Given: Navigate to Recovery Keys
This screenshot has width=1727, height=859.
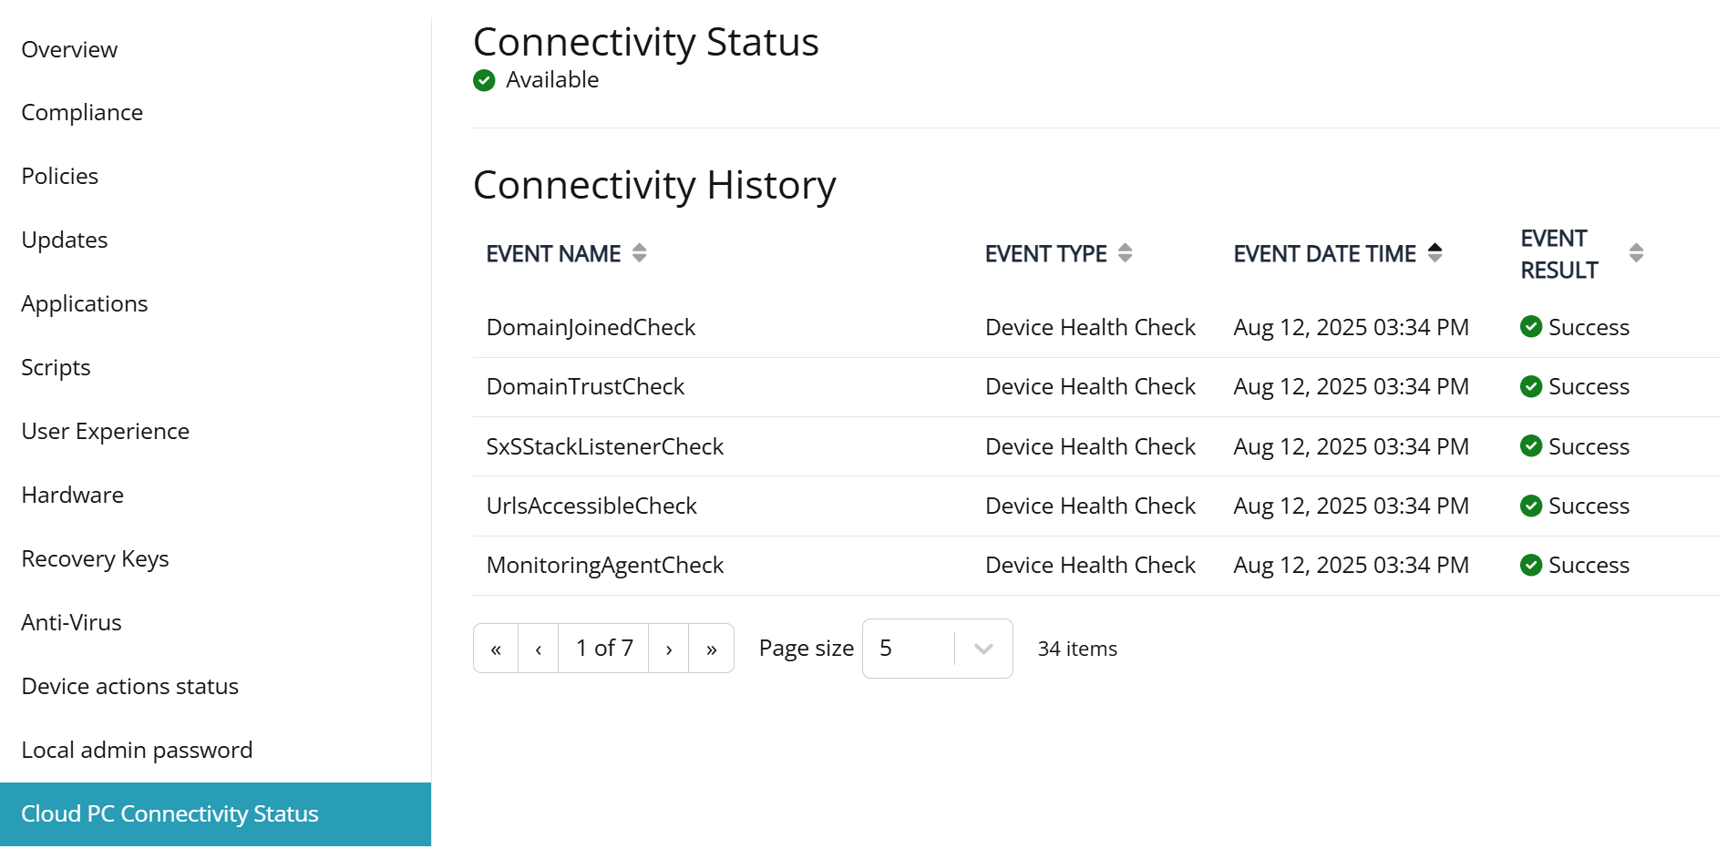Looking at the screenshot, I should click(95, 559).
